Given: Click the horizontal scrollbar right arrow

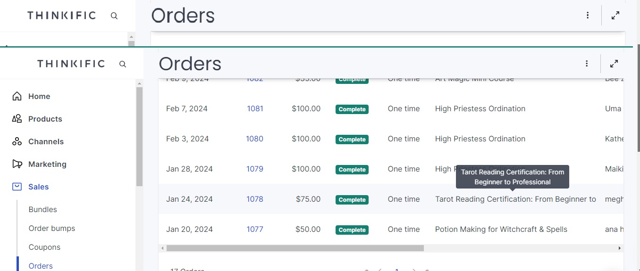Looking at the screenshot, I should click(x=620, y=248).
